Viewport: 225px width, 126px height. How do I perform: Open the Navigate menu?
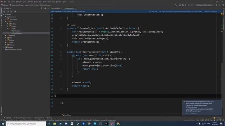pos(19,2)
